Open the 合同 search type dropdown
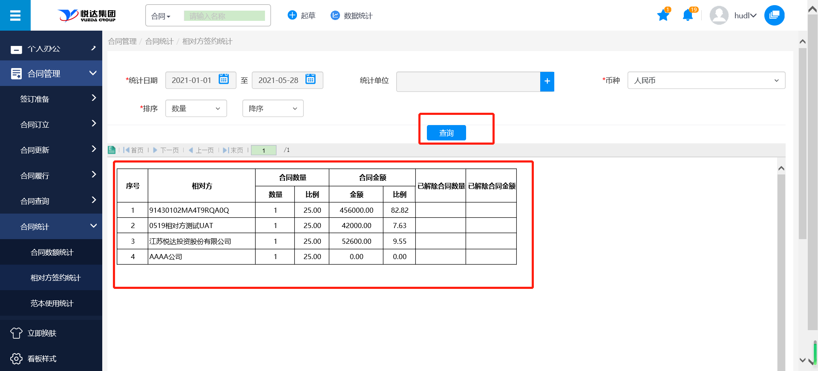 point(161,16)
